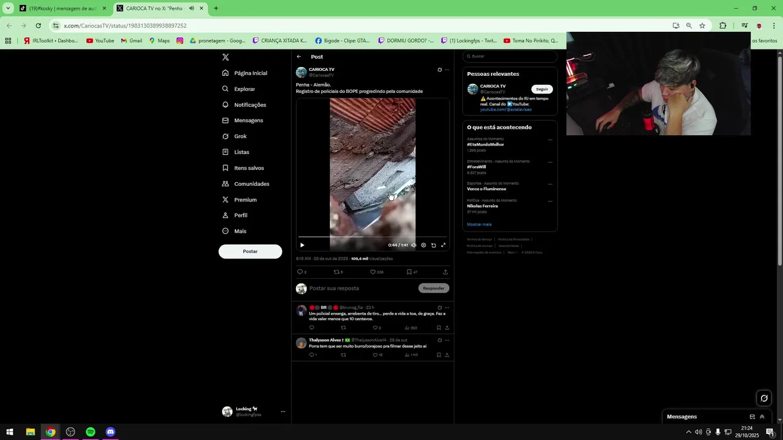783x440 pixels.
Task: Click Grok icon on Thalysson Alves reply
Action: tap(439, 340)
